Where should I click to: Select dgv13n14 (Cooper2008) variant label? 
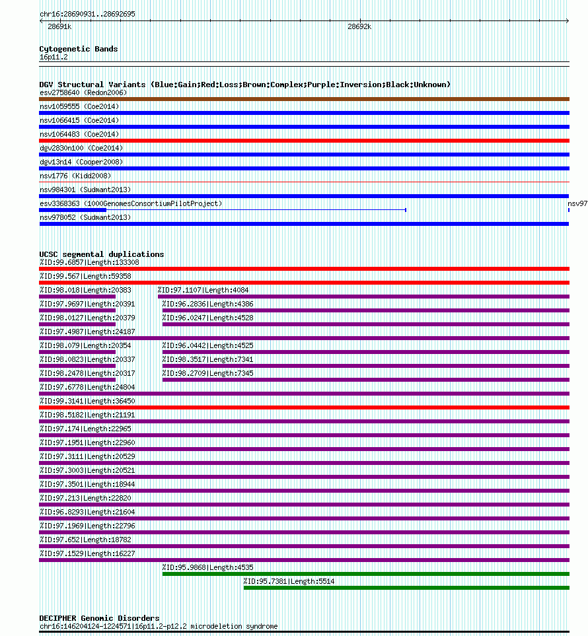coord(81,161)
